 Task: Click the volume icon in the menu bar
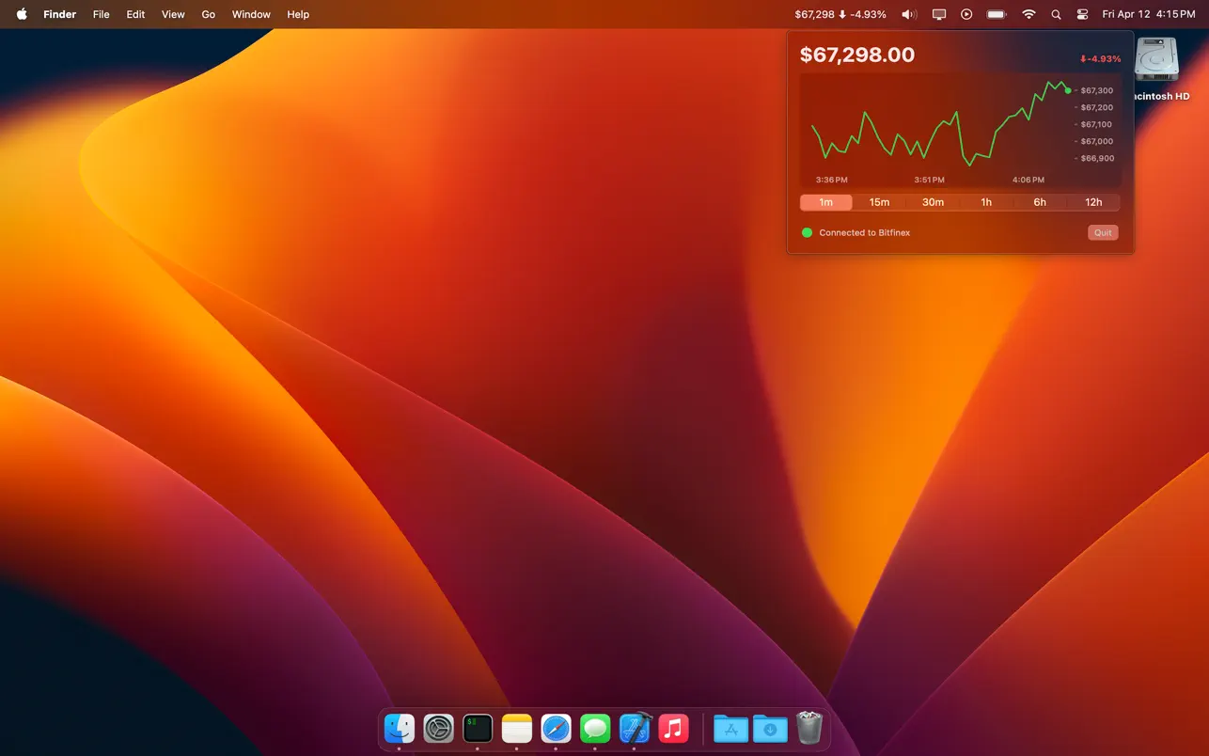(x=908, y=14)
